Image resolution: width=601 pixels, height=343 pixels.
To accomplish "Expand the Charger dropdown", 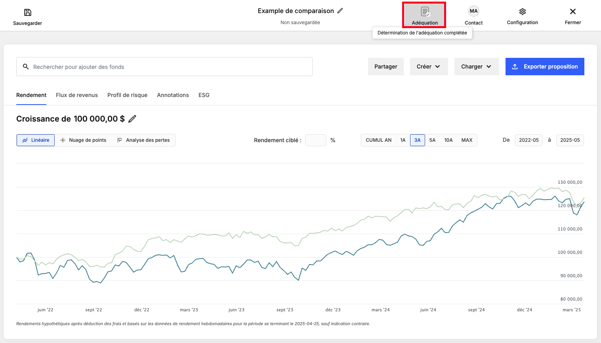I will tap(477, 67).
